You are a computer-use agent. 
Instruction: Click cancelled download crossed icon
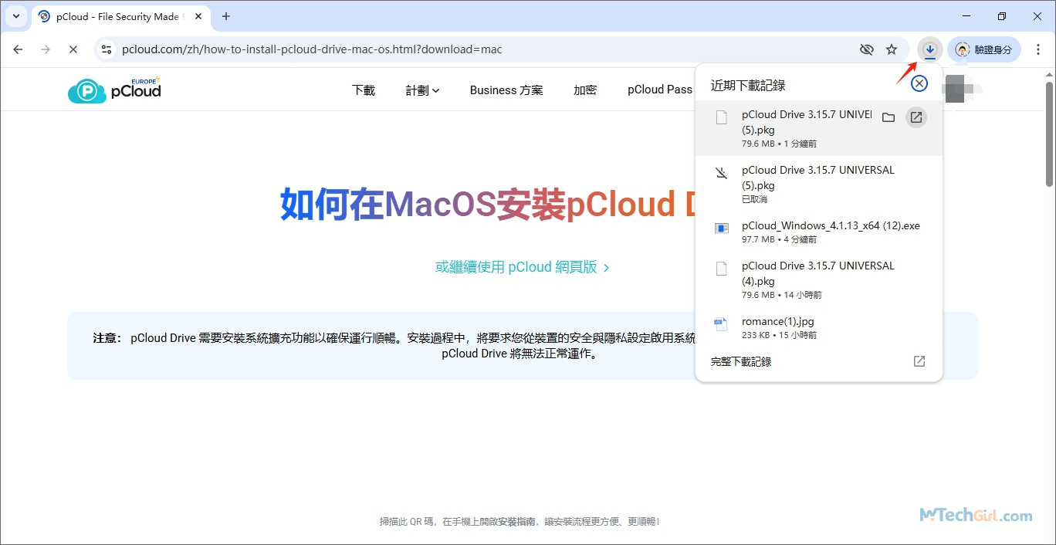[x=722, y=173]
